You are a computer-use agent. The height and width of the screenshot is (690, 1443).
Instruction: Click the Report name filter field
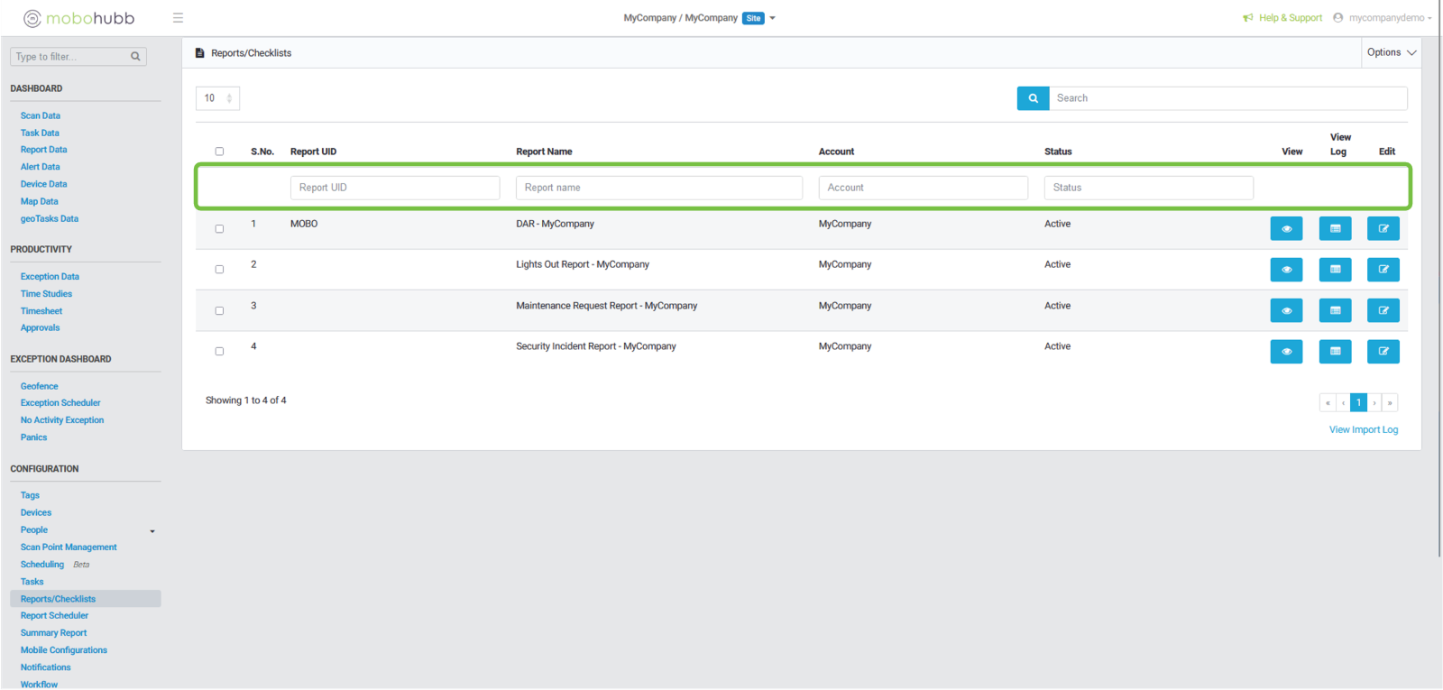click(x=658, y=188)
